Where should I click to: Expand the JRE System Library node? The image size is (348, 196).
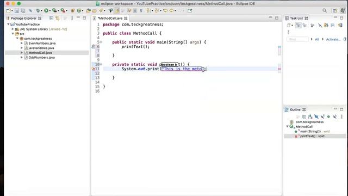click(13, 29)
